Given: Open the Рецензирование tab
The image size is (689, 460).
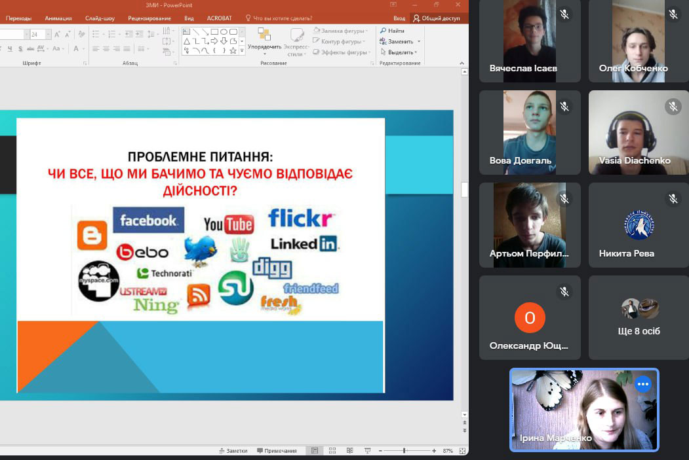Looking at the screenshot, I should [x=149, y=18].
